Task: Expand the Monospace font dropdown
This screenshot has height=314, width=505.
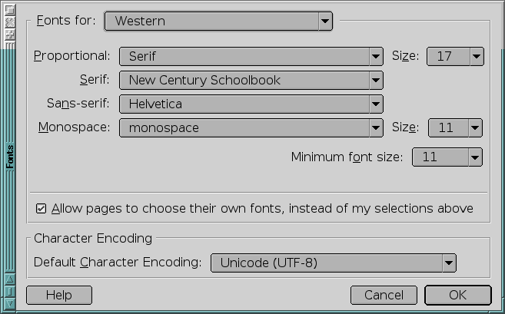Action: (251, 127)
